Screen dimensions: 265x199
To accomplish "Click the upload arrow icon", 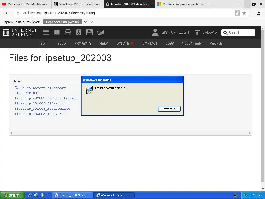I will click(197, 32).
